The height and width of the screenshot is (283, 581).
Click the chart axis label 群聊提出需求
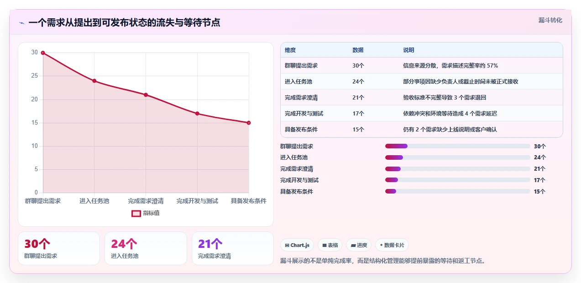click(43, 201)
